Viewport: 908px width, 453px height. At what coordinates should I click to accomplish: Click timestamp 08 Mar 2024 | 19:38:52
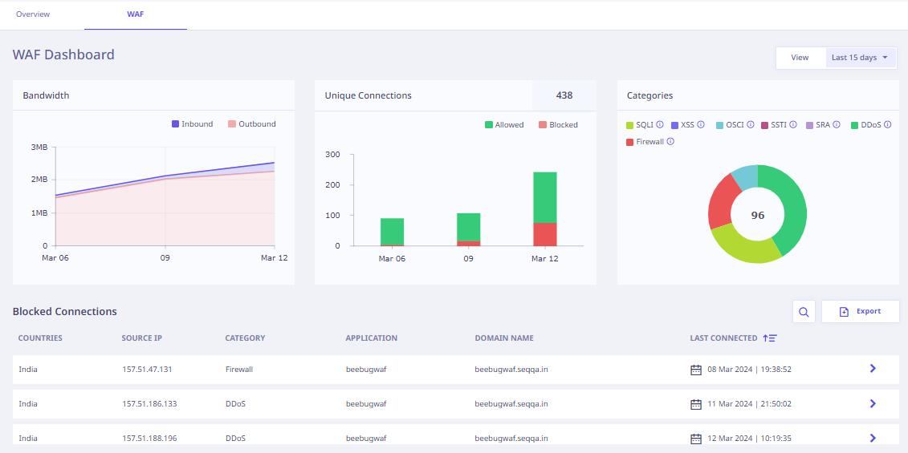click(x=749, y=369)
